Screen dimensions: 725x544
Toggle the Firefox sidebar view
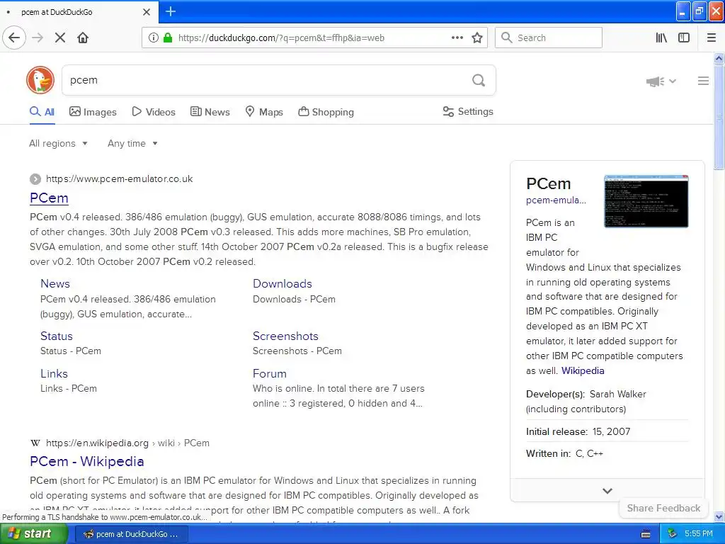[x=684, y=38]
